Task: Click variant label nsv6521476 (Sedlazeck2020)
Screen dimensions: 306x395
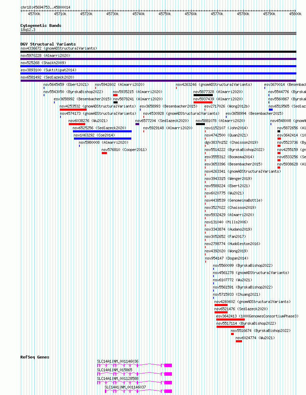Action: [x=241, y=309]
